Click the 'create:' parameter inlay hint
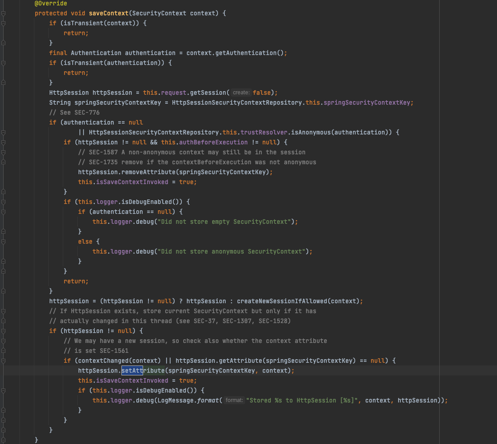The width and height of the screenshot is (497, 444). (x=241, y=92)
